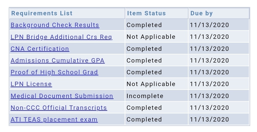Open the Medical Document Submission link

coord(62,96)
